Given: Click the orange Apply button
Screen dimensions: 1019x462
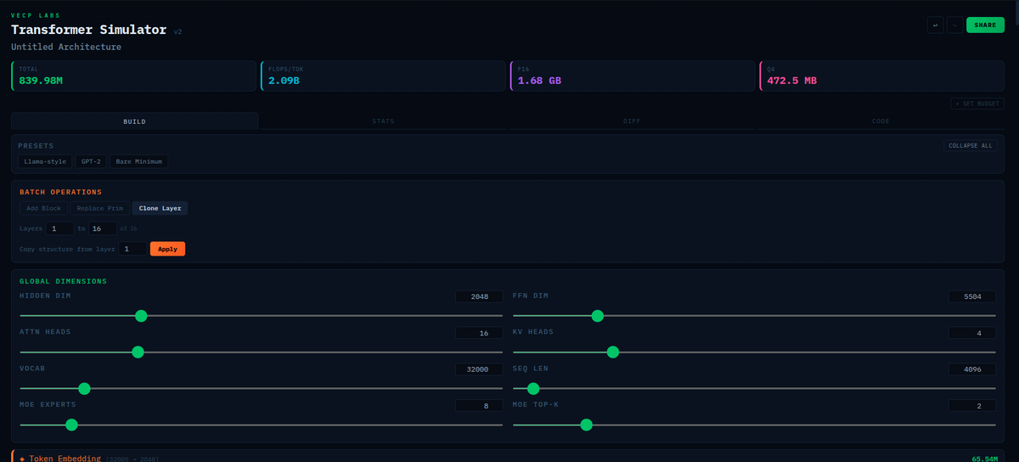Looking at the screenshot, I should [x=167, y=249].
